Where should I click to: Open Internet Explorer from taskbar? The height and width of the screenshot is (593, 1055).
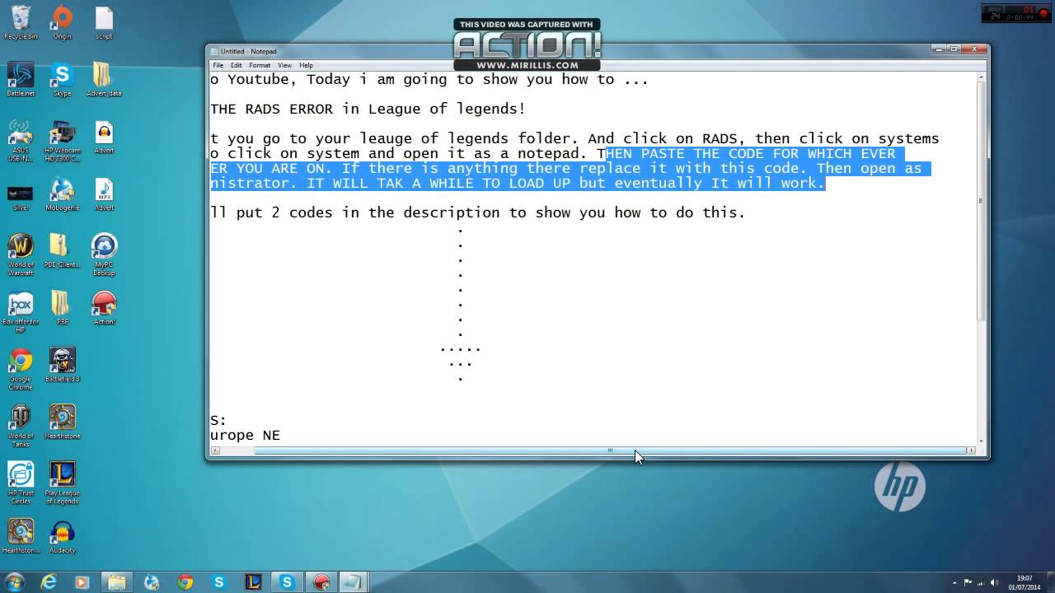click(49, 582)
